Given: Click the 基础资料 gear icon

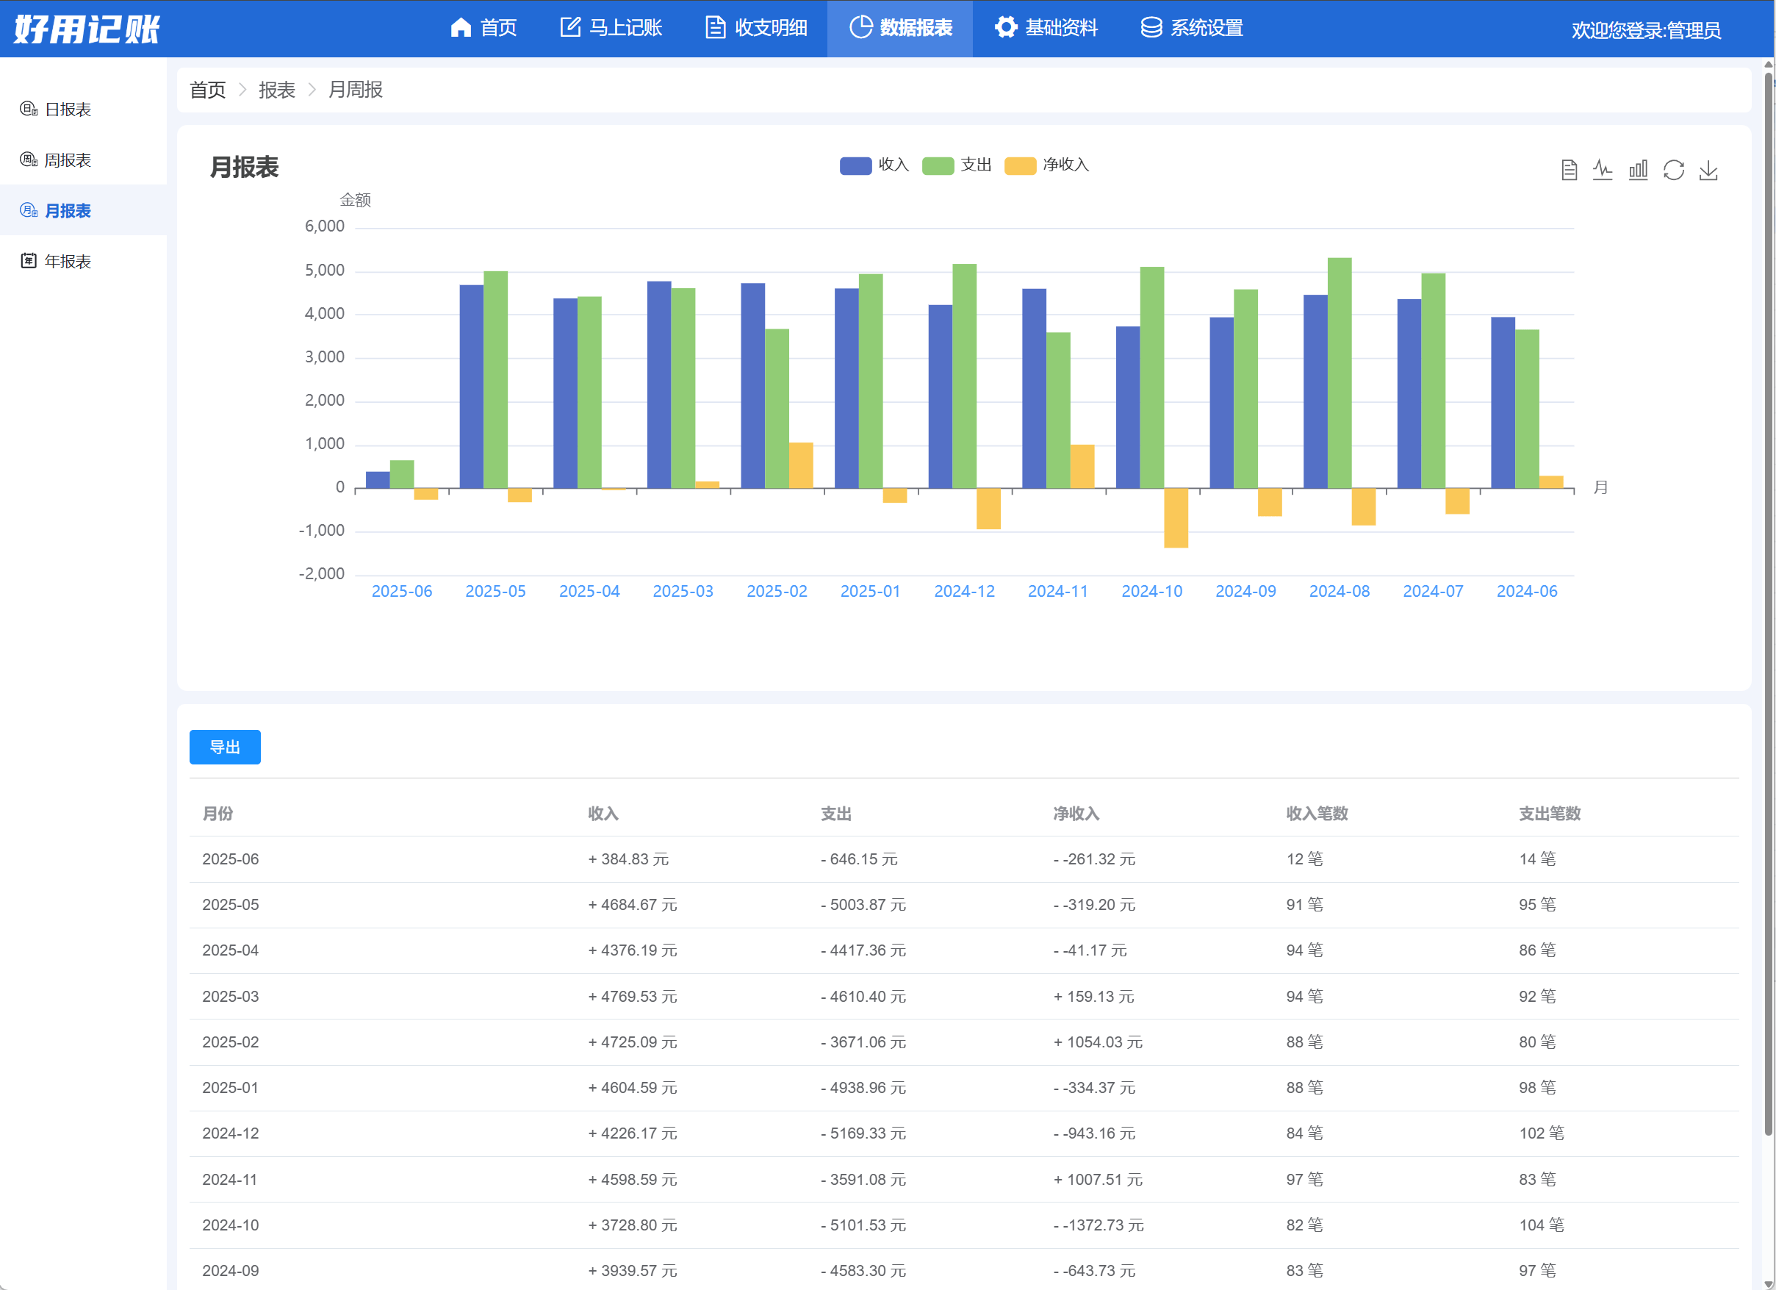Looking at the screenshot, I should pyautogui.click(x=1006, y=27).
